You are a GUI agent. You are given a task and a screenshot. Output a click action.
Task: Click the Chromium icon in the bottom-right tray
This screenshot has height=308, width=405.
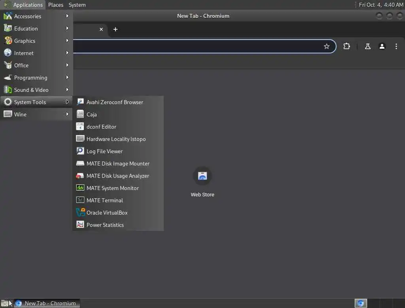(361, 303)
